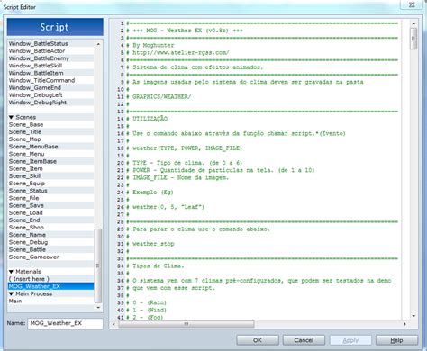
Task: Select Window_DebugLeft script
Action: [51, 95]
